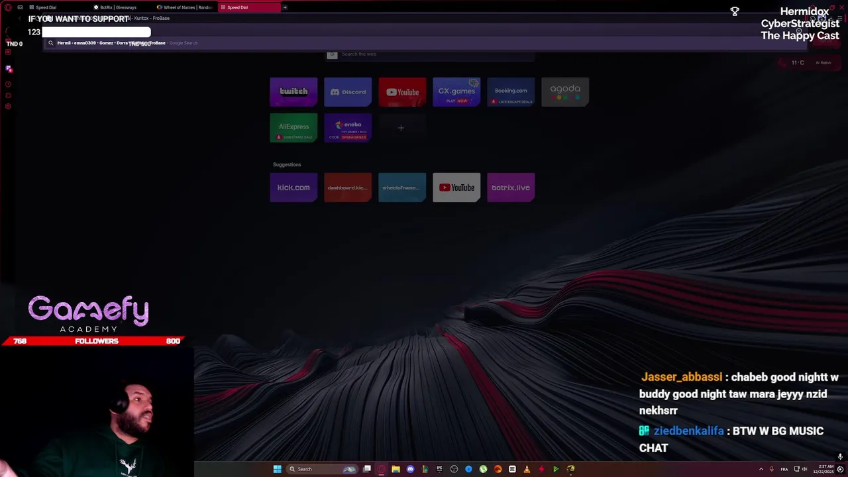848x477 pixels.
Task: Open the botrix.live suggestion tile
Action: coord(511,187)
